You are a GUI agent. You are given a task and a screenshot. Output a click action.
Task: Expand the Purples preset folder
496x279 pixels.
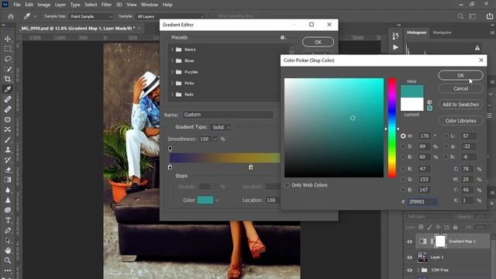pyautogui.click(x=172, y=72)
